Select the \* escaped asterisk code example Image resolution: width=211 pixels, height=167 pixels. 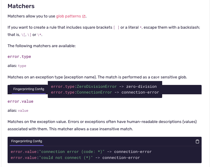click(39, 34)
